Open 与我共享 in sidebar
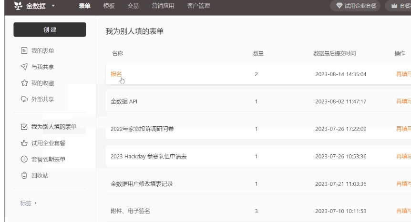Screen dimensions: 411x222 (42, 67)
